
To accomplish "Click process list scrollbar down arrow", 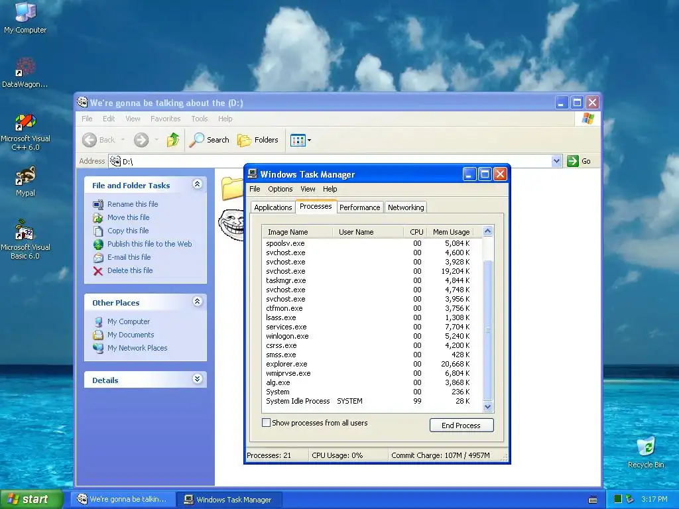I will [x=487, y=406].
